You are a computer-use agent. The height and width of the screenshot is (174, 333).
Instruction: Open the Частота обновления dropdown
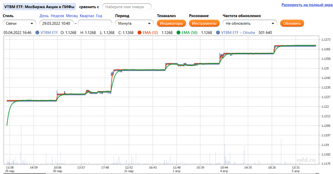point(250,23)
